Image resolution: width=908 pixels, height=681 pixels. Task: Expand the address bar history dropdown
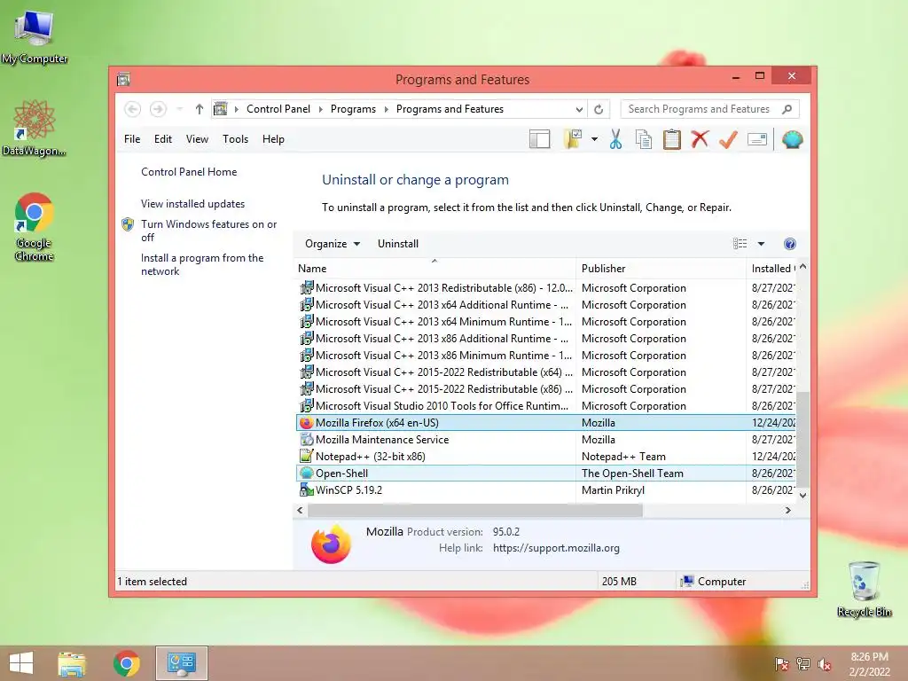coord(579,109)
